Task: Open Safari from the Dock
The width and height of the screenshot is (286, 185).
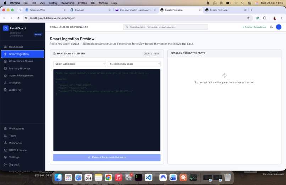Action: (x=78, y=178)
